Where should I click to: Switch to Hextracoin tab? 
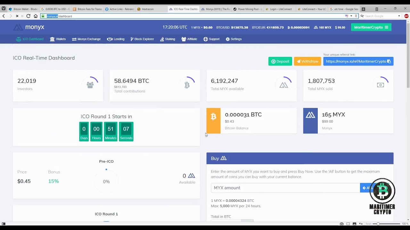pyautogui.click(x=151, y=9)
